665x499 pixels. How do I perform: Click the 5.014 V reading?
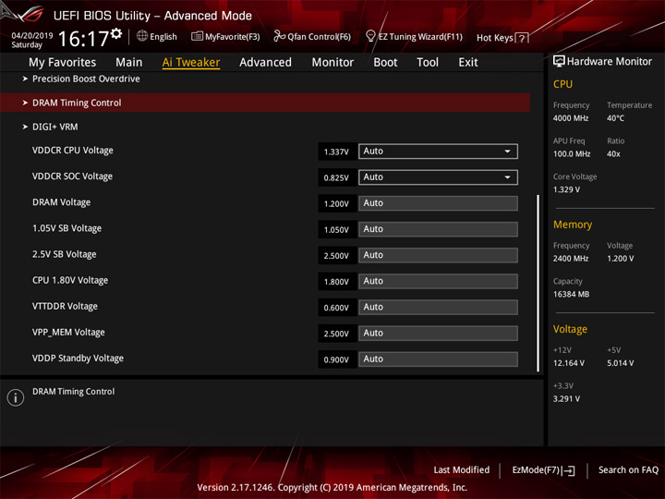[620, 363]
